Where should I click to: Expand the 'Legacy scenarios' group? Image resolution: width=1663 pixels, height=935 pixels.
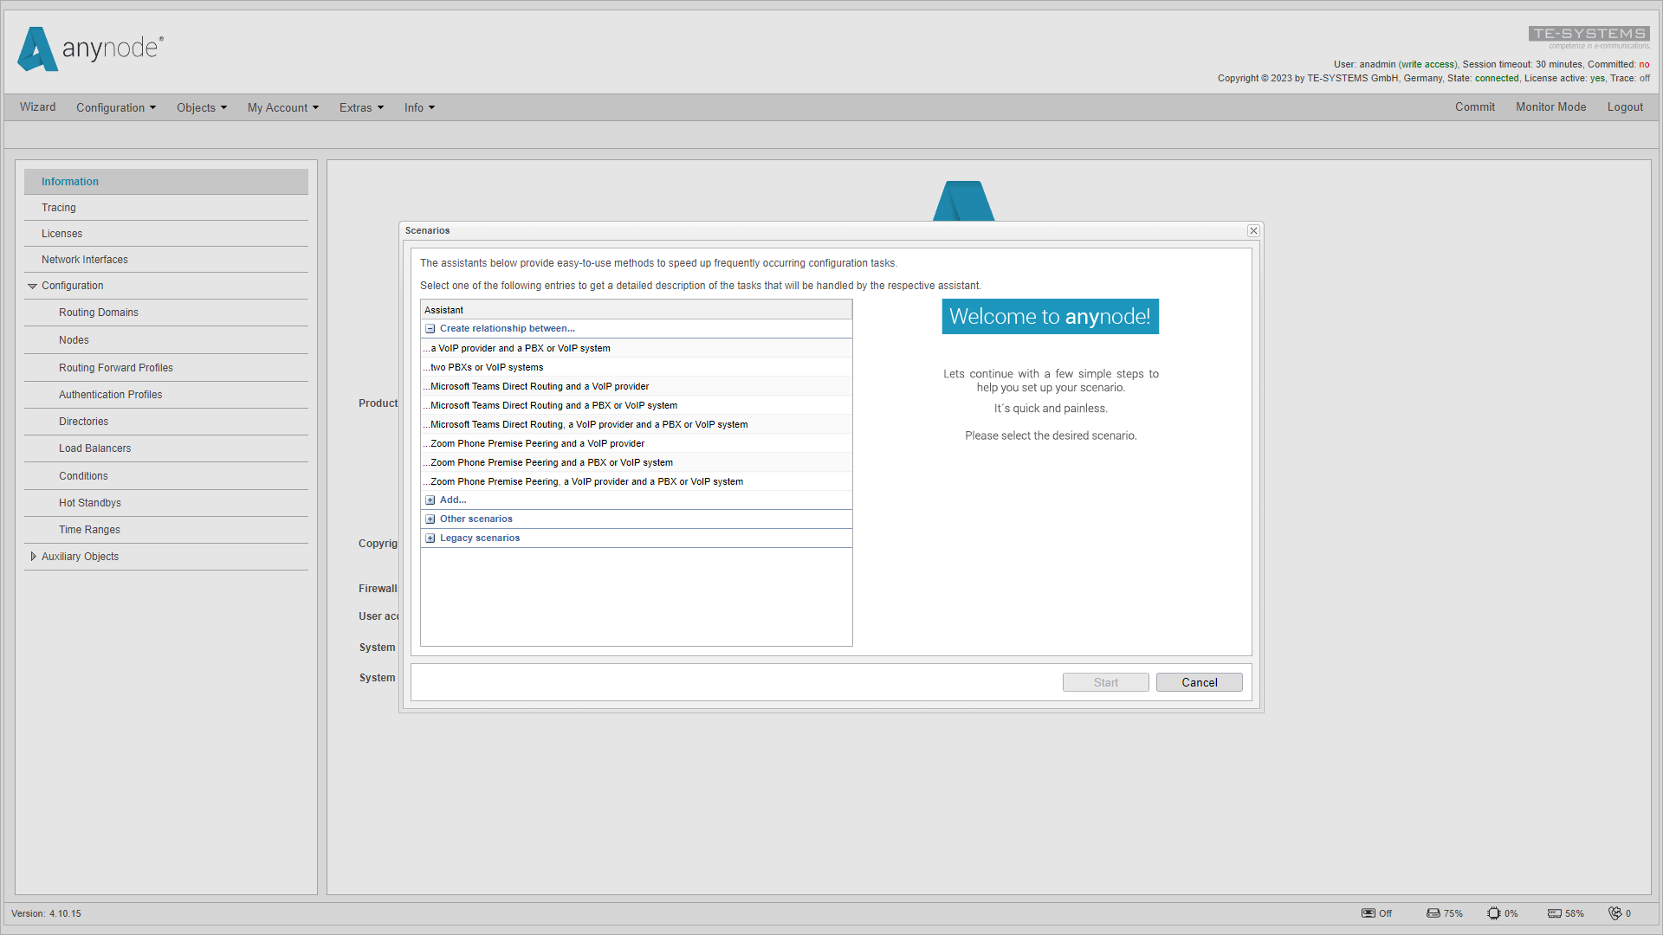[x=430, y=538]
